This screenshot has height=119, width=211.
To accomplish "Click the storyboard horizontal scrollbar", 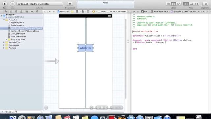I will coord(87,112).
